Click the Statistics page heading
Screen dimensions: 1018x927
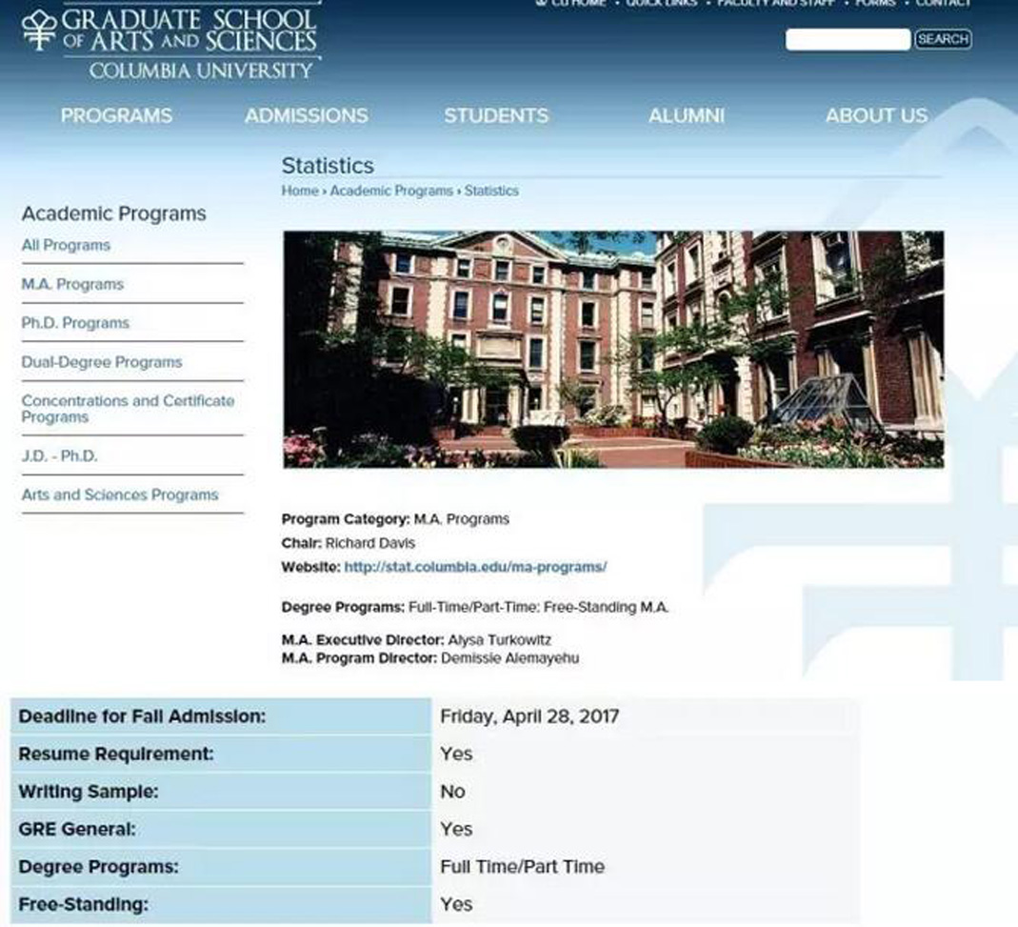tap(328, 166)
